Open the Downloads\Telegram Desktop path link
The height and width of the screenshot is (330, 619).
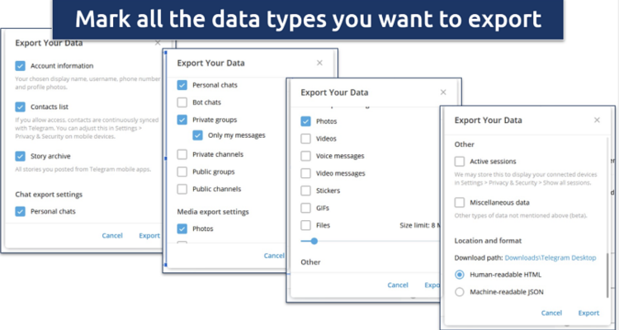(x=550, y=258)
